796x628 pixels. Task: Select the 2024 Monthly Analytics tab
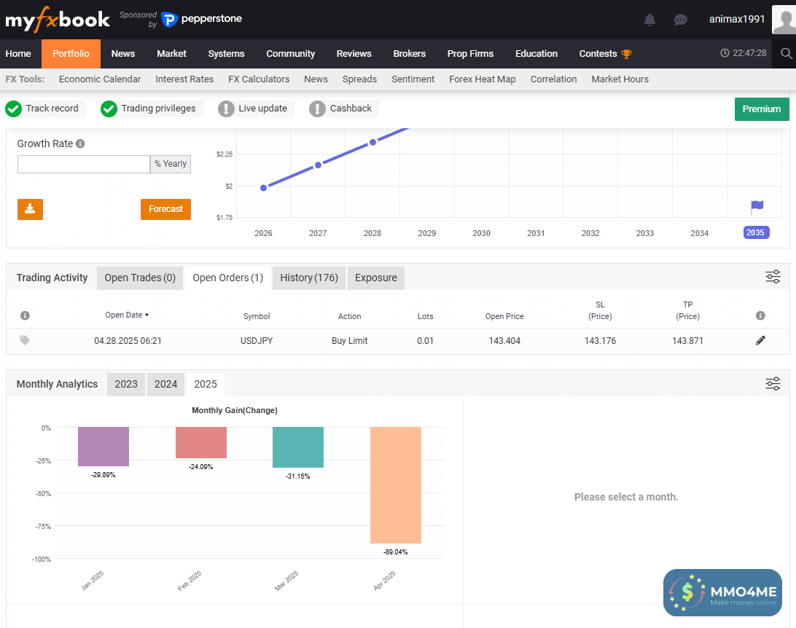point(165,384)
